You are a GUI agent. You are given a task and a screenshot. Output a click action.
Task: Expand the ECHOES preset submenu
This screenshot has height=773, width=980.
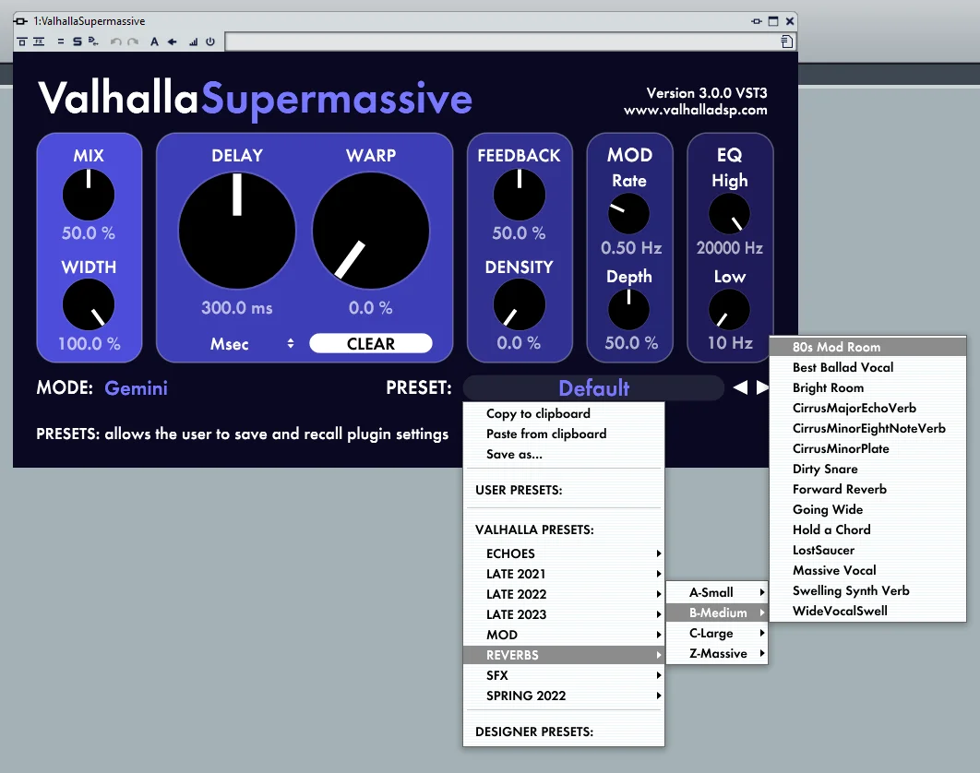tap(563, 553)
